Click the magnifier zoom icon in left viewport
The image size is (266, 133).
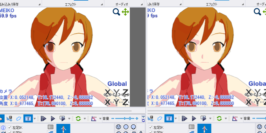(116, 12)
